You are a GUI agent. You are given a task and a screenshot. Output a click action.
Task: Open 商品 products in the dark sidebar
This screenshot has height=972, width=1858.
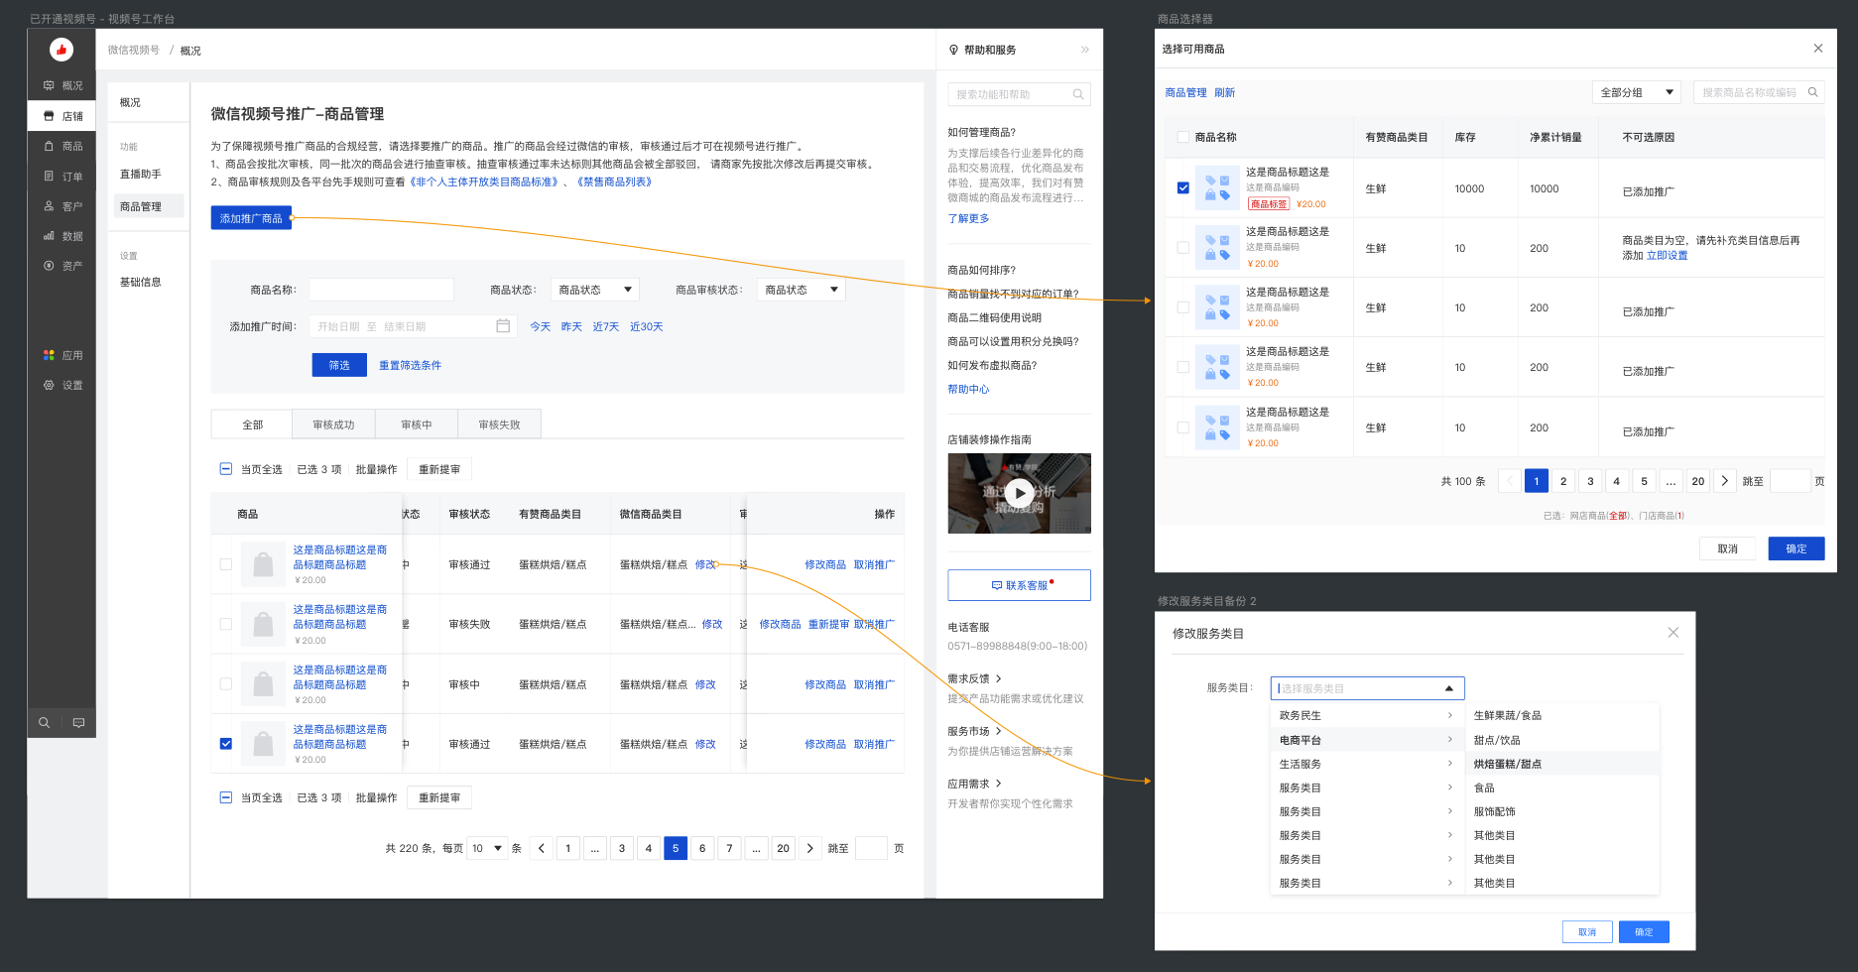pos(62,146)
